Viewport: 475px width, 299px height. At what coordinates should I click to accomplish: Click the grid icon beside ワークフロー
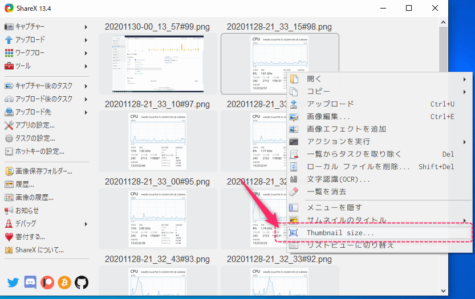[9, 53]
